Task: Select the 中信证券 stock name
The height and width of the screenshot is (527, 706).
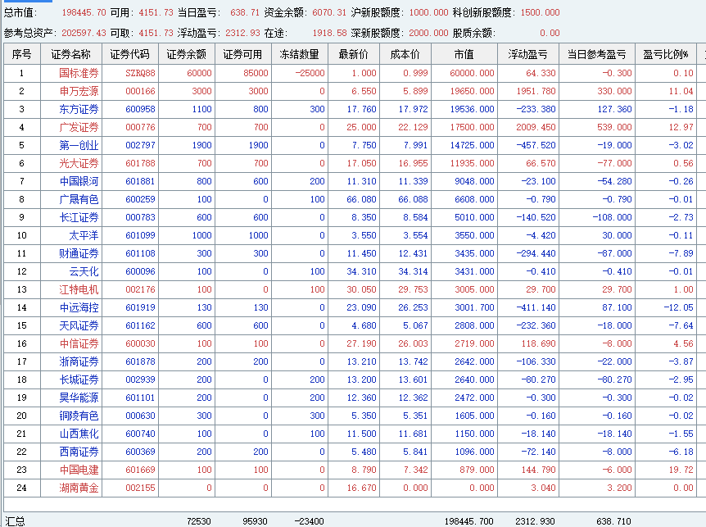Action: [x=79, y=343]
